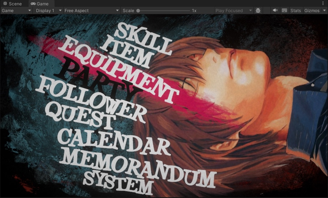Select CALENDAR in the game menu
Viewport: 328px width, 198px height.
pos(114,142)
